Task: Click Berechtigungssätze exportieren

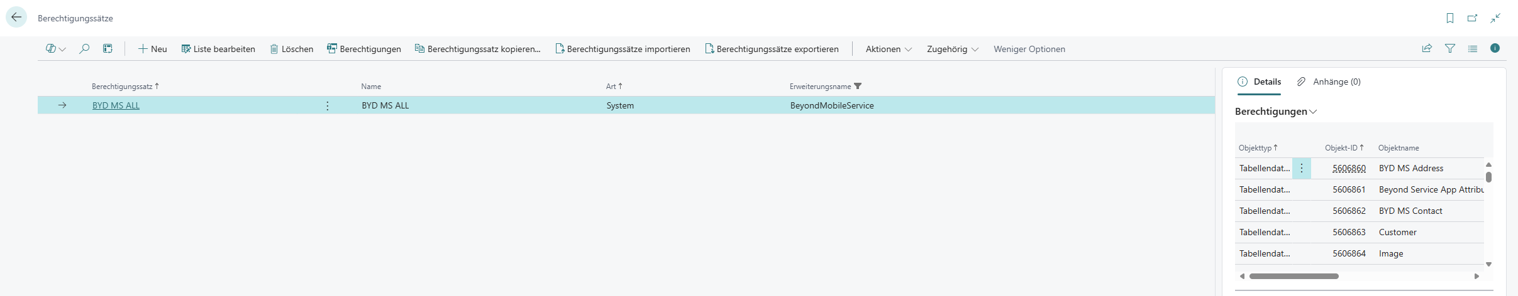Action: (x=772, y=49)
